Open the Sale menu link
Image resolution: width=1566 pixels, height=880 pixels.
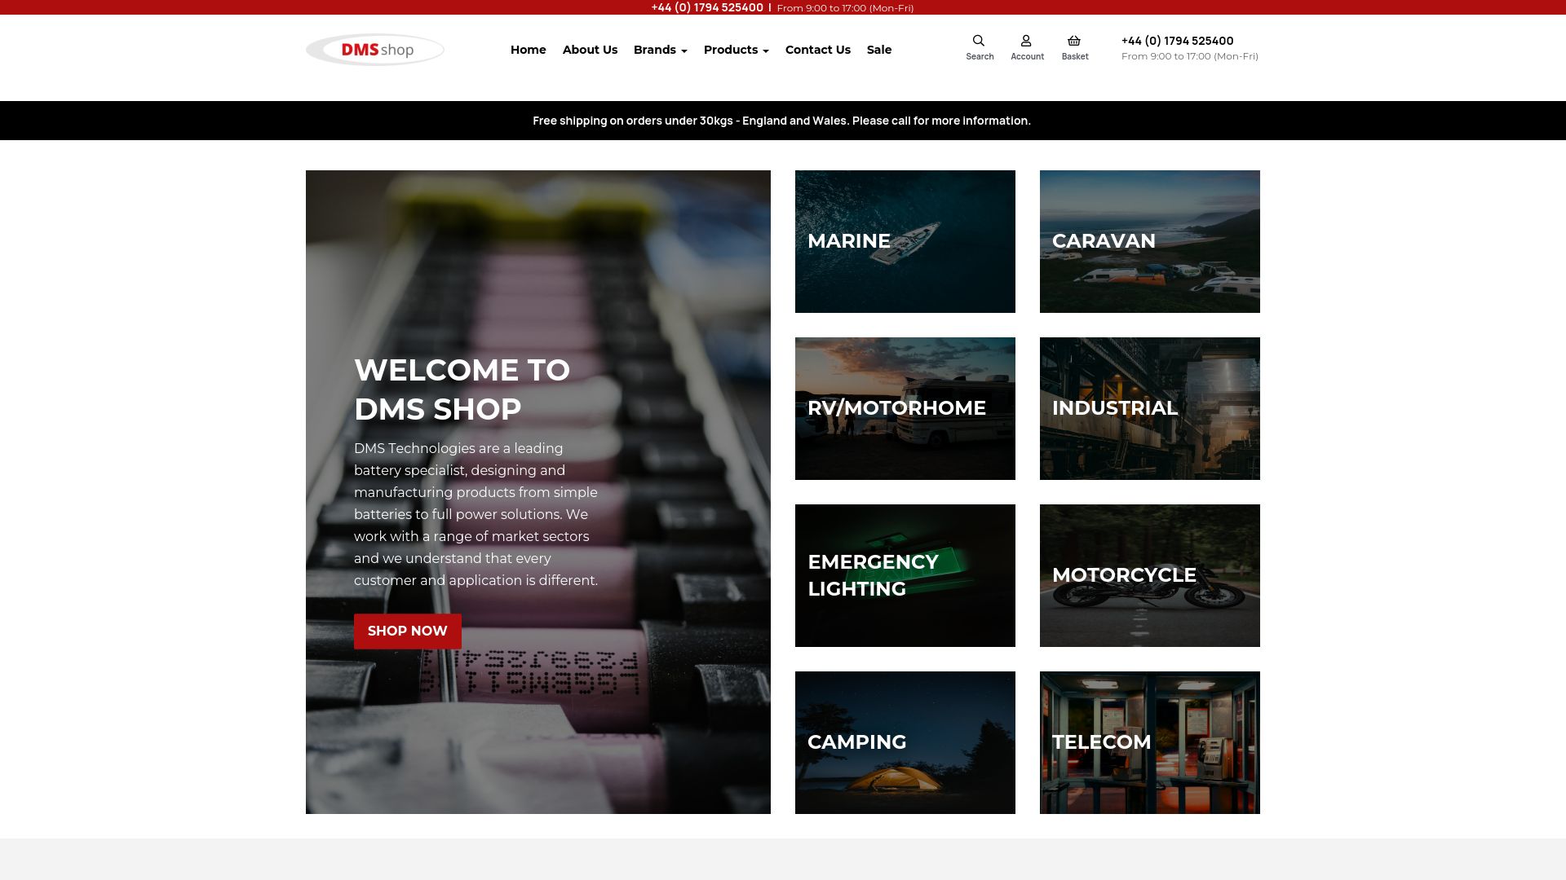click(878, 50)
